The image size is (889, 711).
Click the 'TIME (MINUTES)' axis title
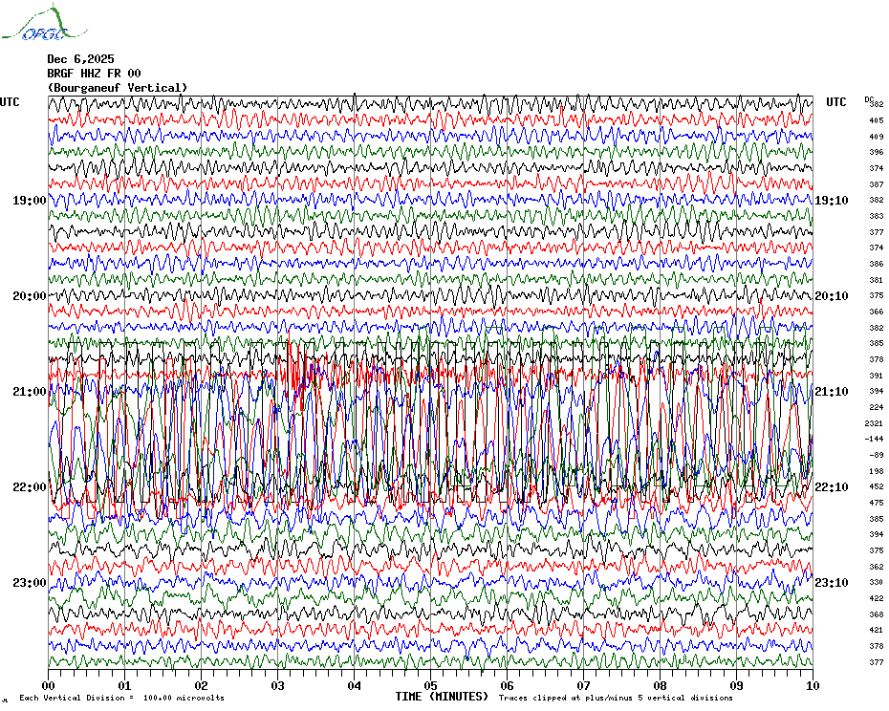(442, 697)
